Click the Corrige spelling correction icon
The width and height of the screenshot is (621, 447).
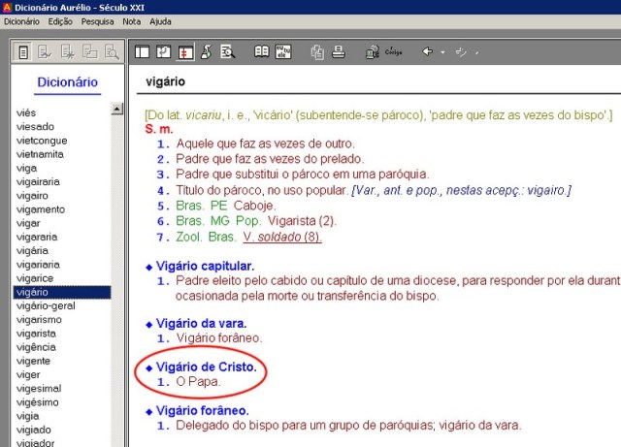pos(393,51)
